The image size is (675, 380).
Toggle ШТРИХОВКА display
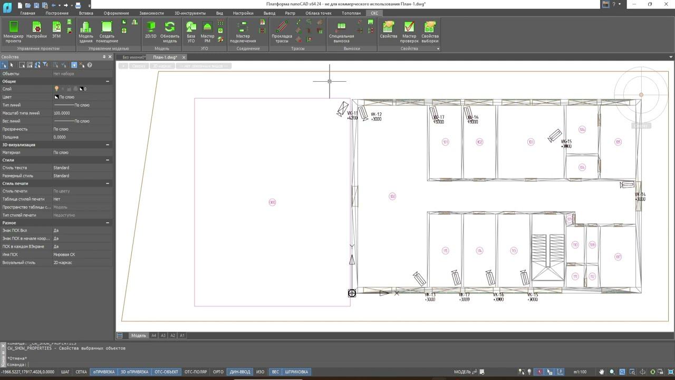click(296, 372)
